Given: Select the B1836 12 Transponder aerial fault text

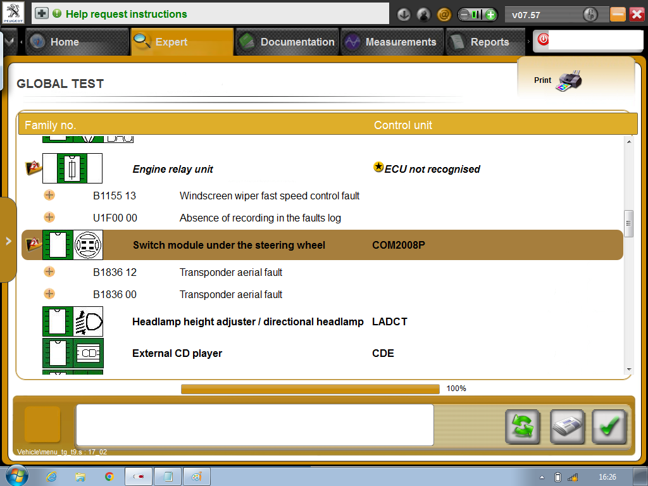Looking at the screenshot, I should 230,272.
